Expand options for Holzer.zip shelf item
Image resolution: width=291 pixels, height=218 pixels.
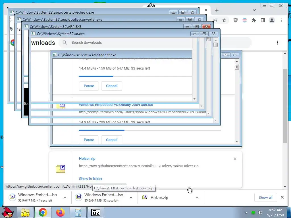[x=197, y=198]
